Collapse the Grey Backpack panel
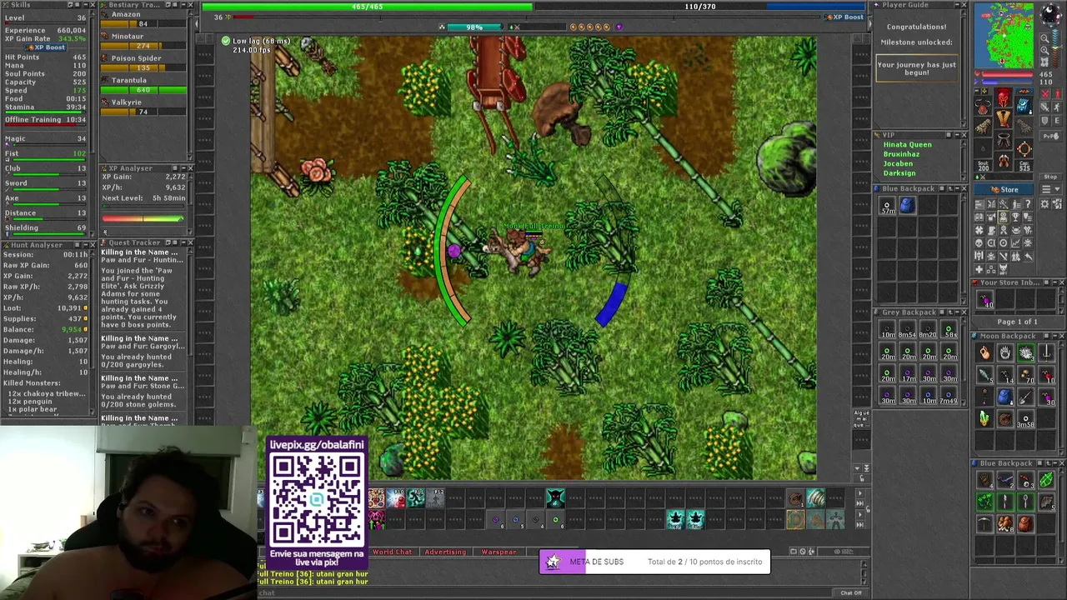 click(x=957, y=312)
